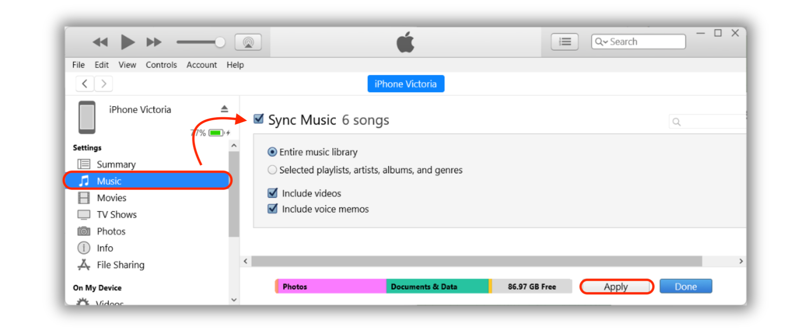Click the Music note icon
Viewport: 812px width, 332px height.
84,181
